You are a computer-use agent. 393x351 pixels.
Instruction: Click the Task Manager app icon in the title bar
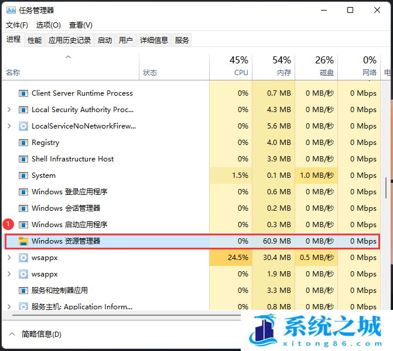click(11, 11)
